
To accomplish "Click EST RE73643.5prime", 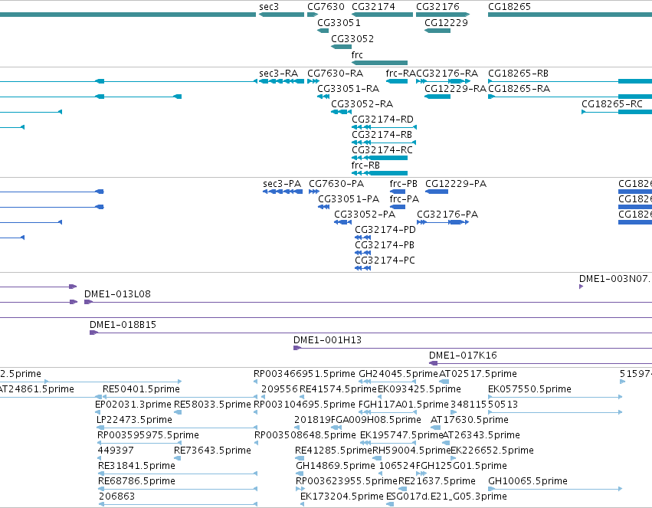I will (x=178, y=458).
